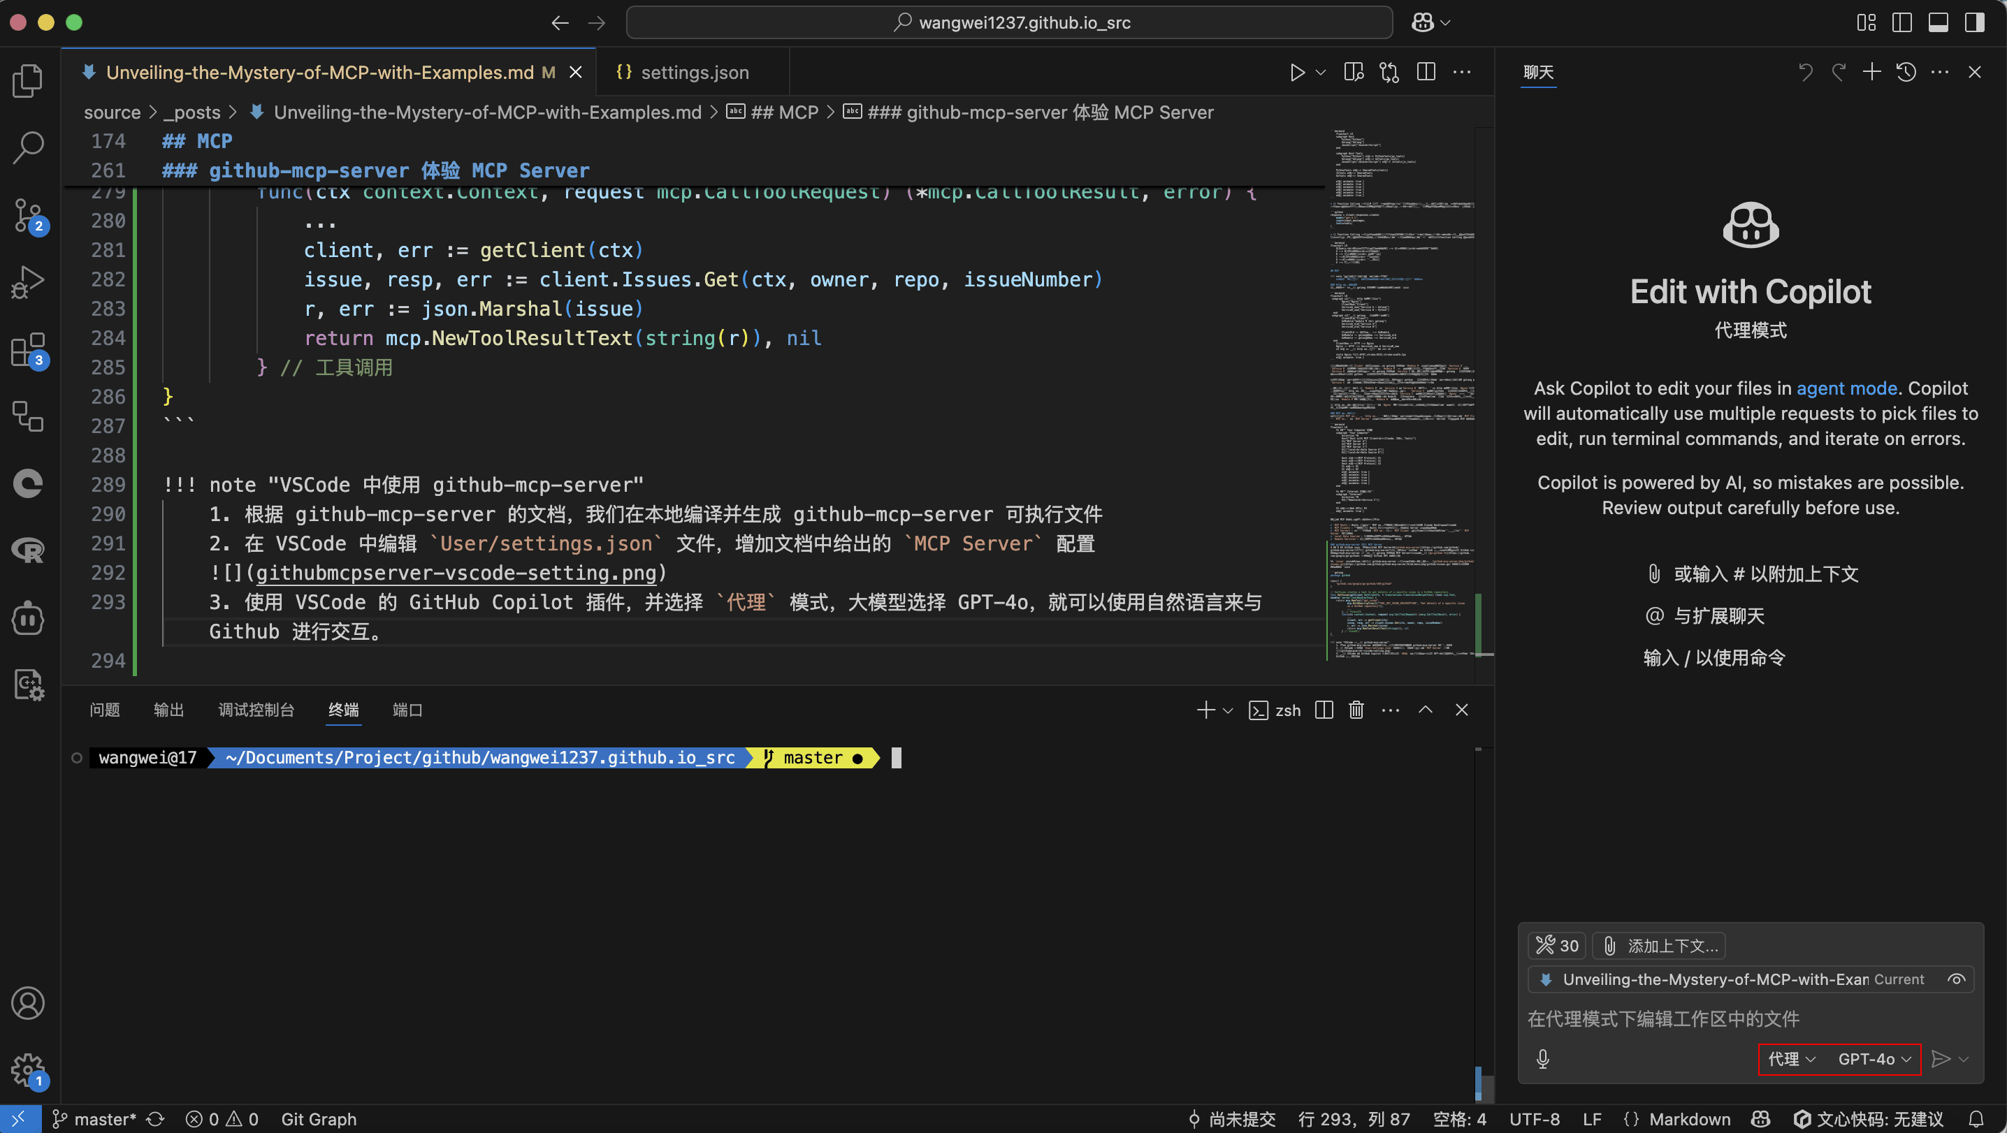Select the 端口 panel tab

click(x=407, y=710)
